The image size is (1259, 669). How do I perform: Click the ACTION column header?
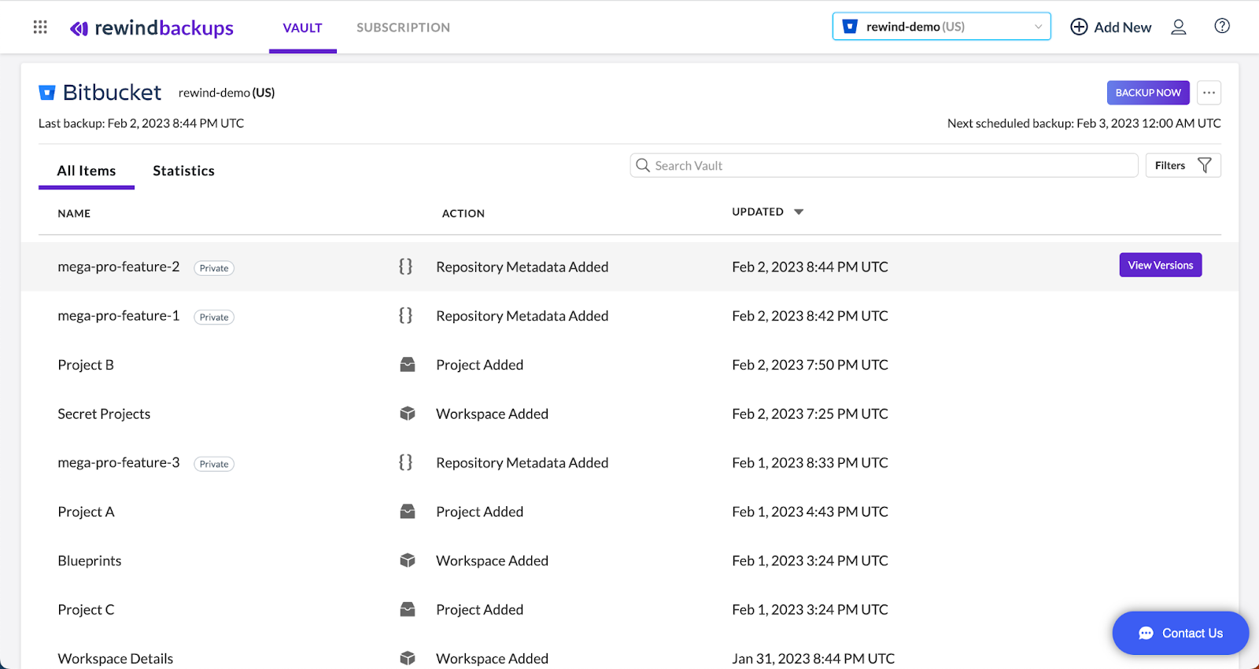pos(463,214)
